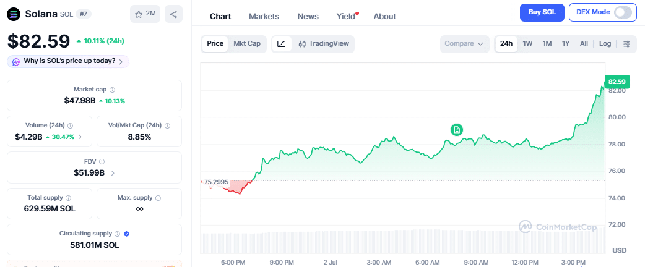Open Max. supply info icon
Screen dimensions: 645x267
pyautogui.click(x=158, y=198)
